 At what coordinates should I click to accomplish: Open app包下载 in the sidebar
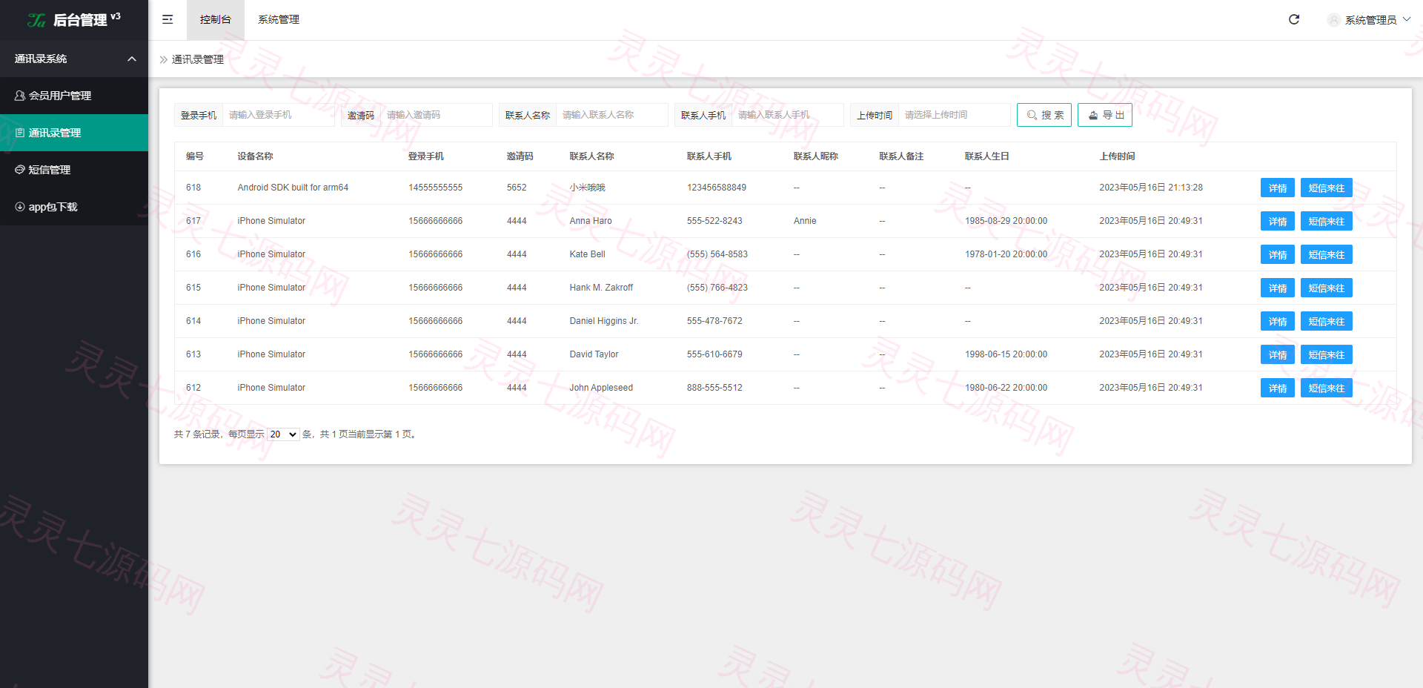click(74, 207)
